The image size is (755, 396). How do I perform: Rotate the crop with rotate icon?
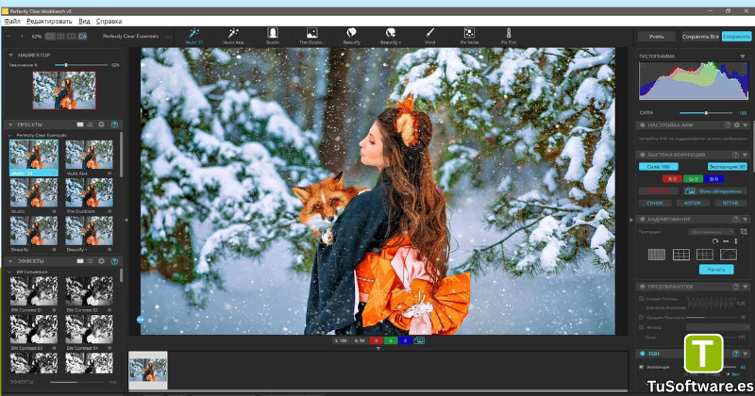pyautogui.click(x=715, y=241)
